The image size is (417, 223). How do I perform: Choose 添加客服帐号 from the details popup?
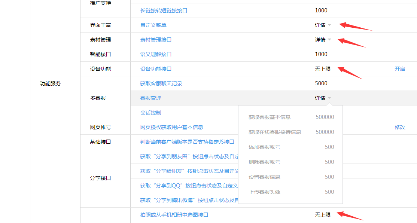[x=264, y=147]
